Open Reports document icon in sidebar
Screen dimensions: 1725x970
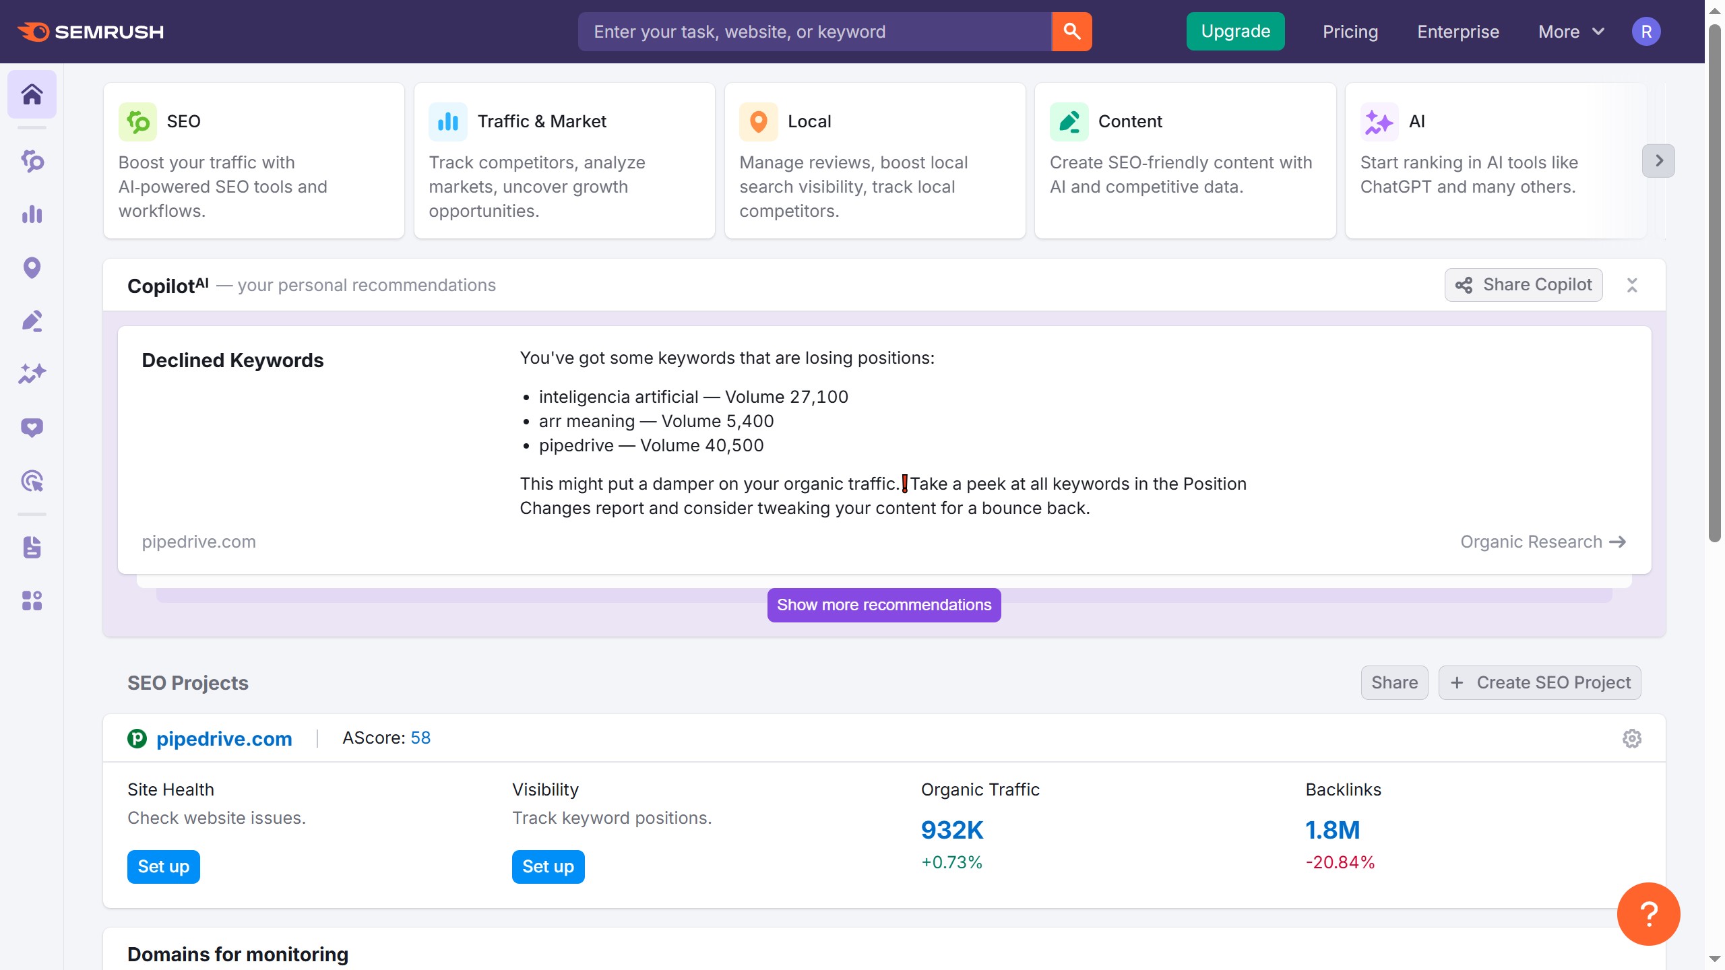[x=32, y=547]
